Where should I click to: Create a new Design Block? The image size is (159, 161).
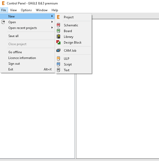(x=73, y=43)
